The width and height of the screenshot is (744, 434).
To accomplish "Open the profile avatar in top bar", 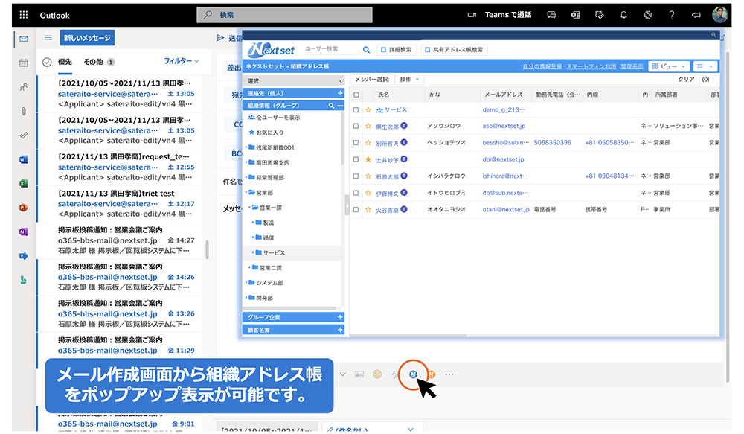I will pos(719,15).
